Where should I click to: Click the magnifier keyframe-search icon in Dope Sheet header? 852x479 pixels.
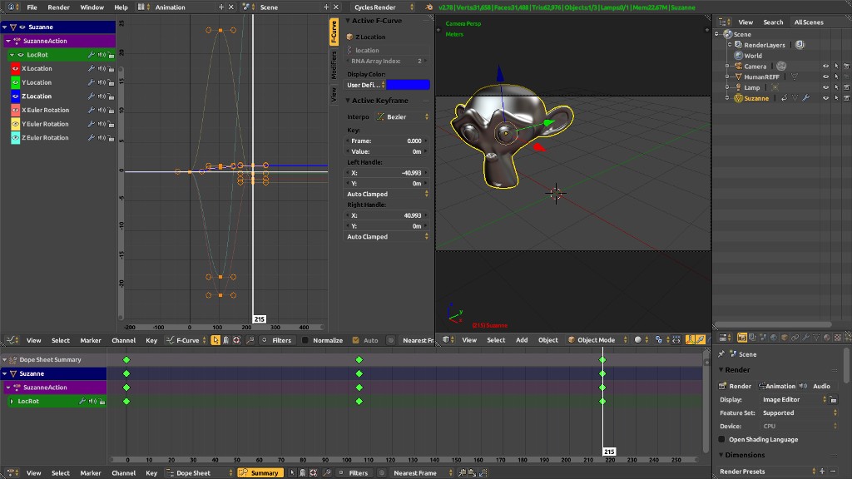coord(326,472)
